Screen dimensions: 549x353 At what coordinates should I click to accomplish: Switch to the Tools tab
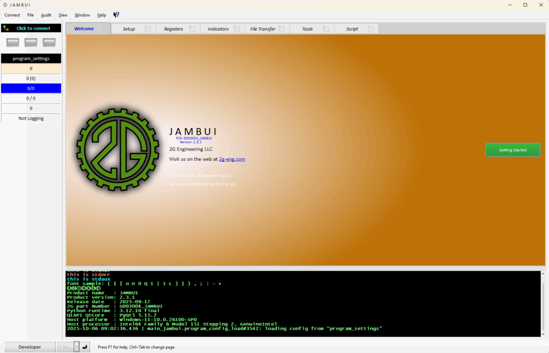pos(307,29)
